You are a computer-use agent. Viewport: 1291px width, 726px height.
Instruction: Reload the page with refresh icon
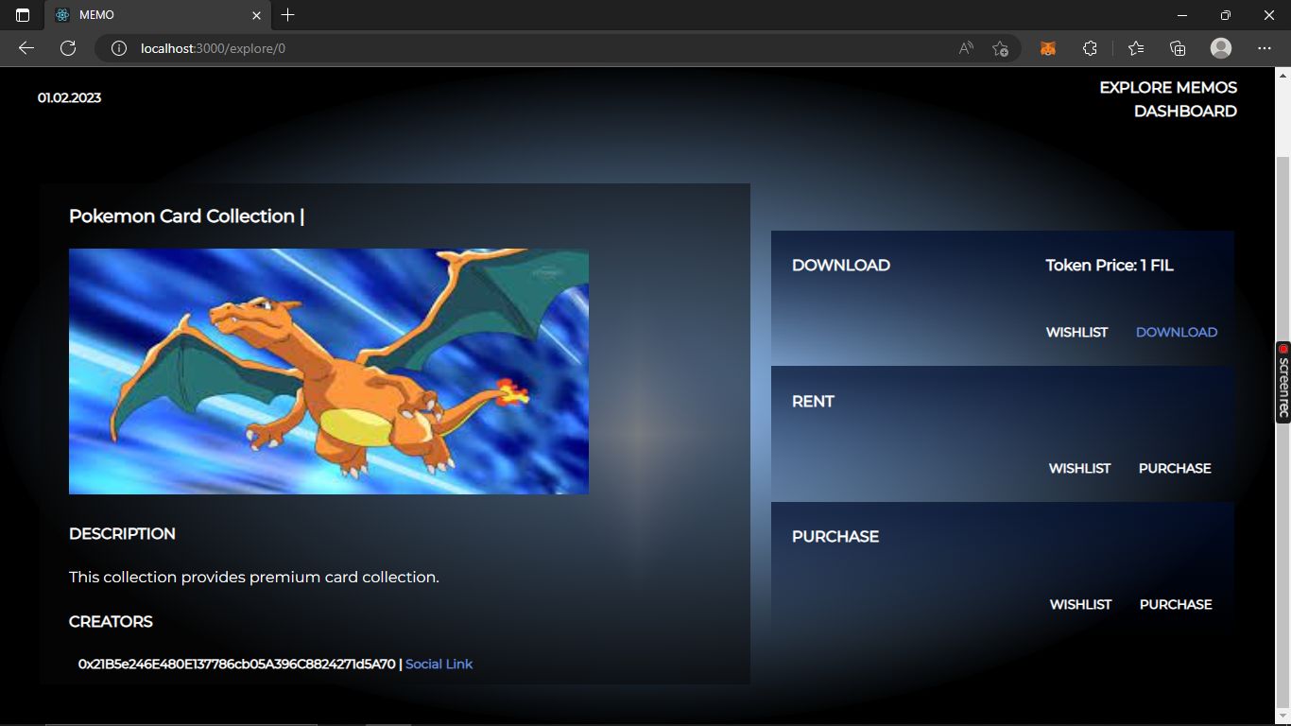[x=68, y=48]
